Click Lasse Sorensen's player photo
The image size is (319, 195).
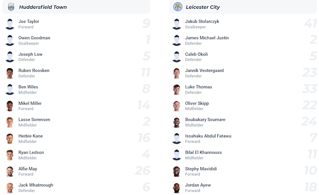[x=10, y=122]
